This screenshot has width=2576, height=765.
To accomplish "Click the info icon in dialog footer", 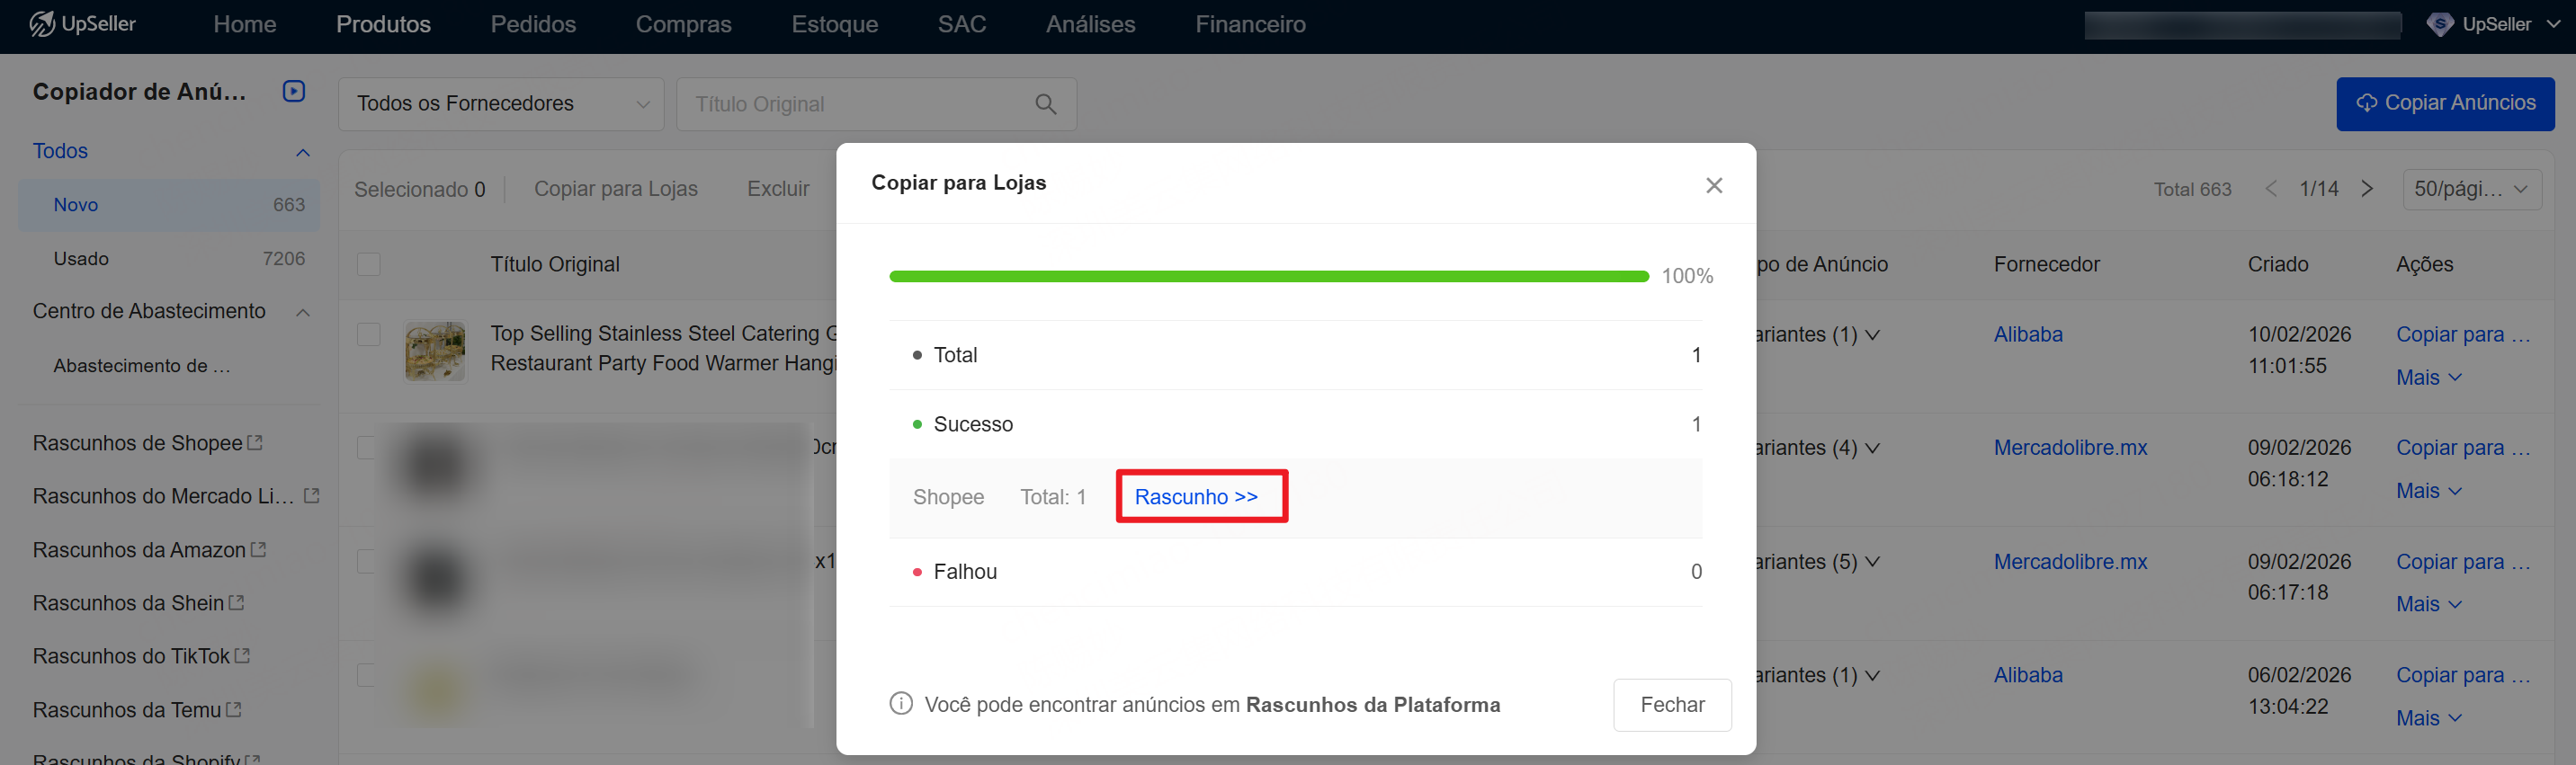I will [x=900, y=704].
